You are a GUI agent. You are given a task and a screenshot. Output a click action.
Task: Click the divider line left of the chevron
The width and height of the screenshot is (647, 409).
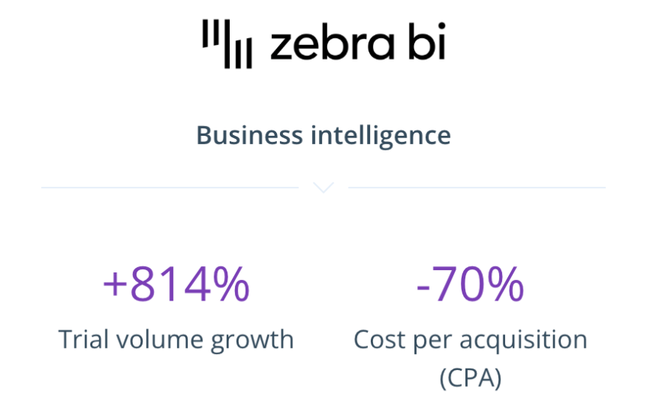click(x=169, y=187)
